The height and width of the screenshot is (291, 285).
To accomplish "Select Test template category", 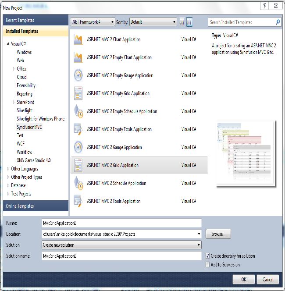I will click(x=20, y=135).
